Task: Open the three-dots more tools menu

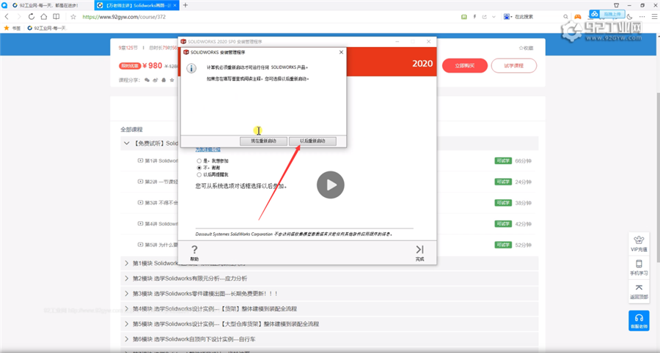Action: tap(642, 17)
